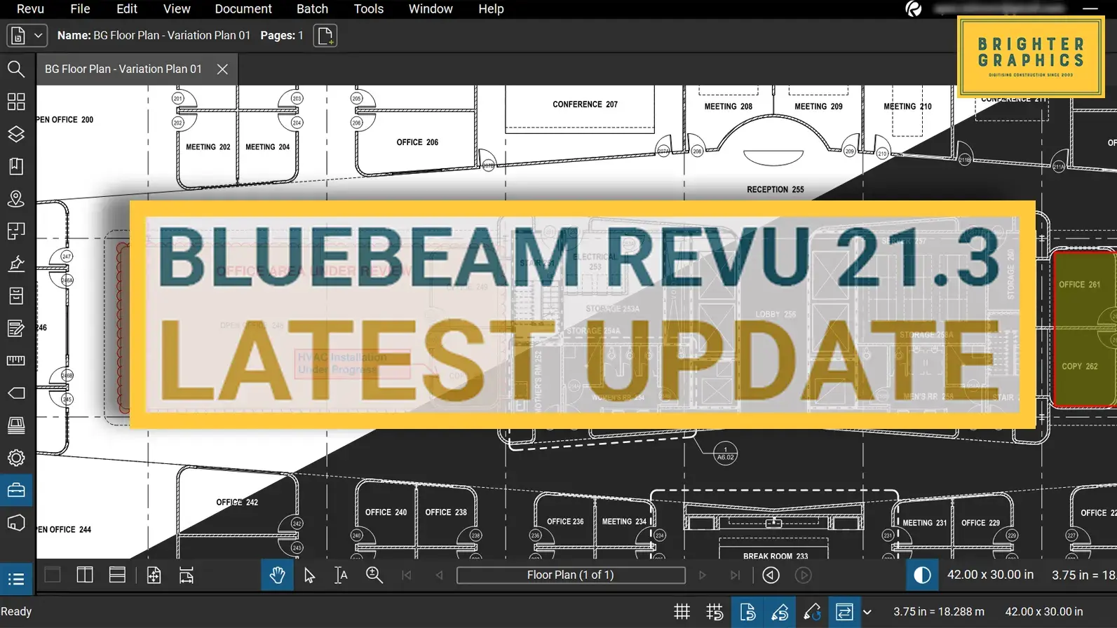Click the Previous View button
1117x628 pixels.
[771, 575]
